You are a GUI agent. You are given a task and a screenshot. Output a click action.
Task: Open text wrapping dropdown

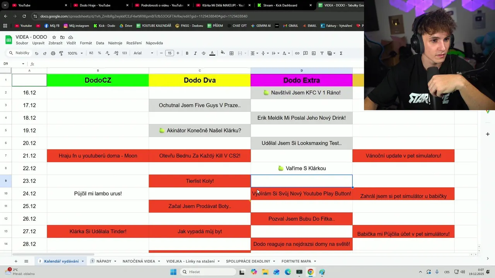275,53
